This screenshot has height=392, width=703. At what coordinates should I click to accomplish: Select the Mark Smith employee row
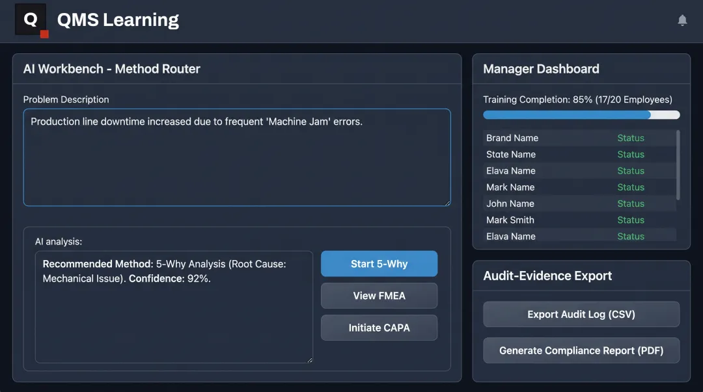tap(580, 220)
